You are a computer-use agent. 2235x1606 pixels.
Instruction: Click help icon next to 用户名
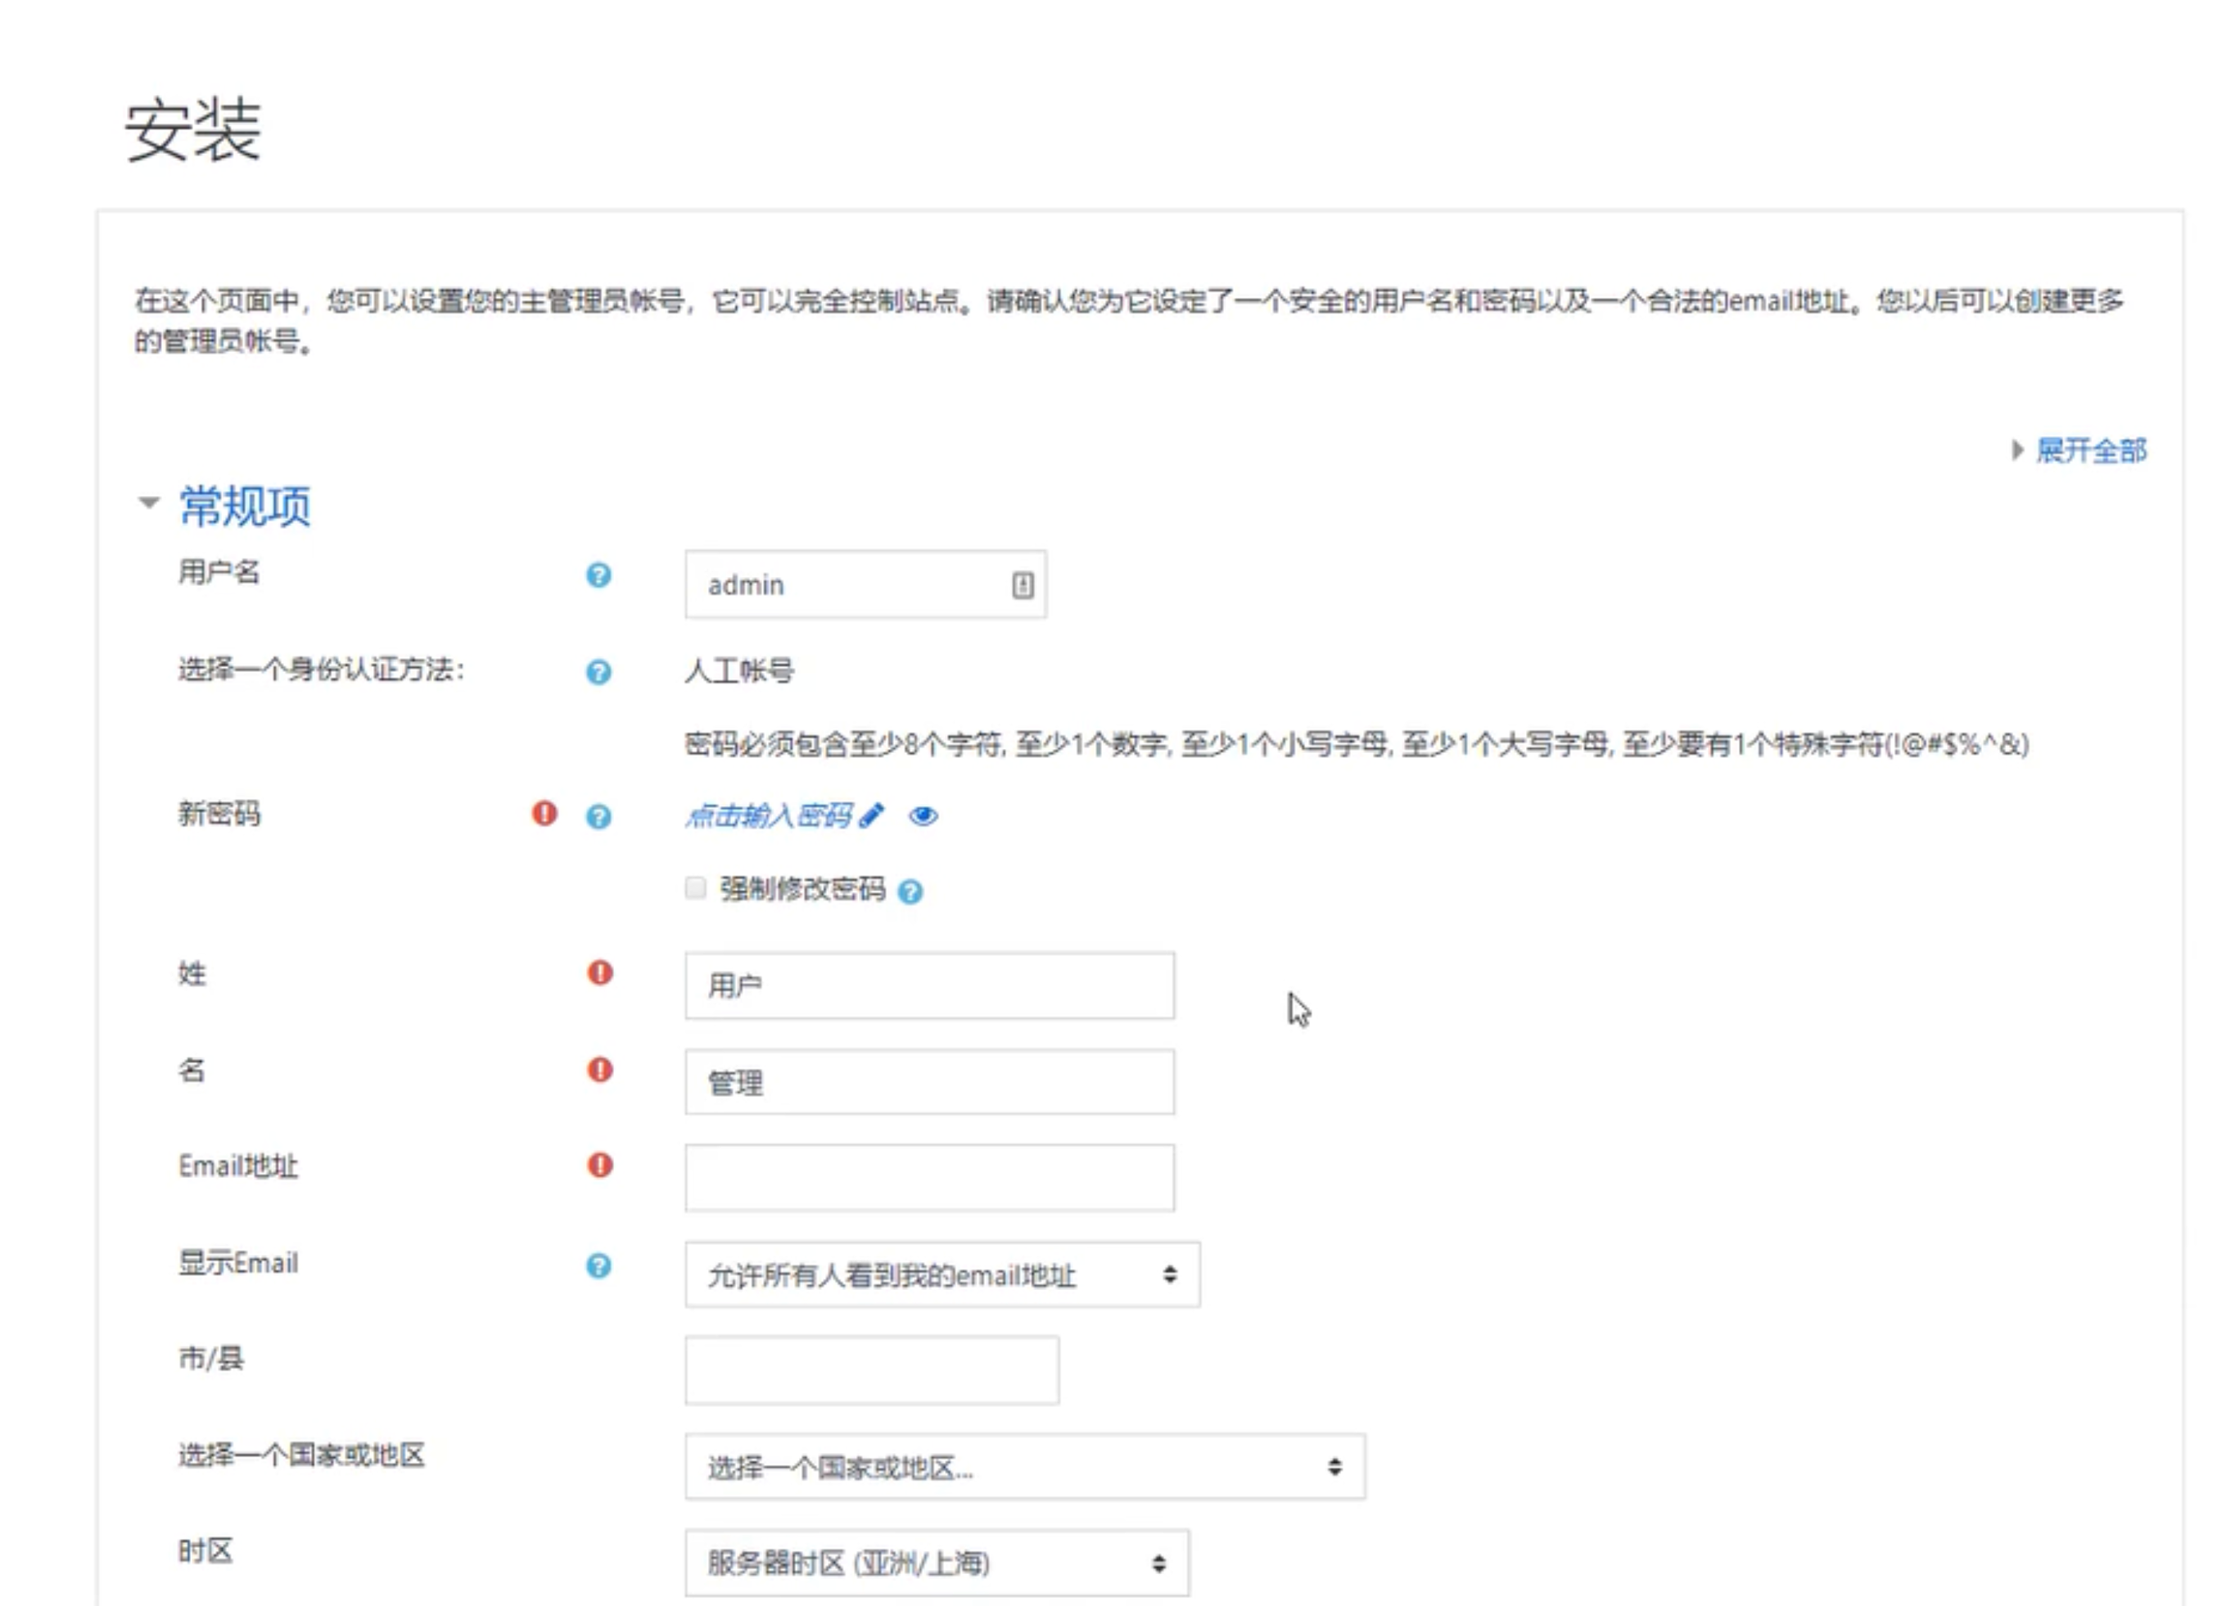point(598,575)
